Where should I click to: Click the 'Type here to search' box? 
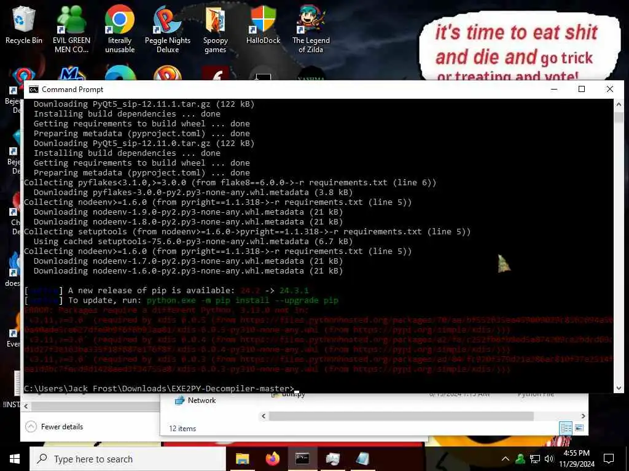click(x=128, y=459)
